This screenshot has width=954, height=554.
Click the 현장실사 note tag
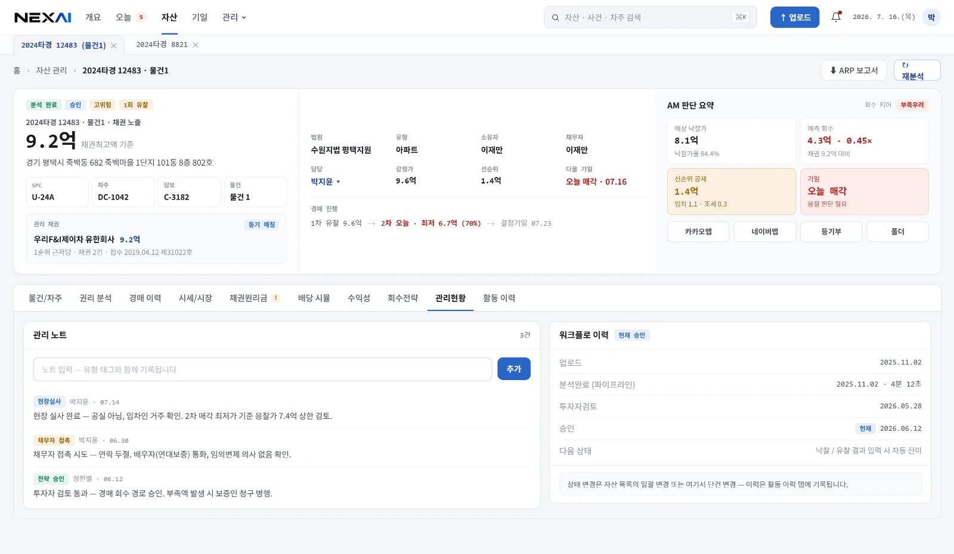coord(49,402)
